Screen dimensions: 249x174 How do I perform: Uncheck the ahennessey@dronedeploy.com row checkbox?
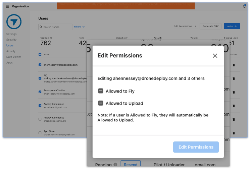pyautogui.click(x=40, y=65)
